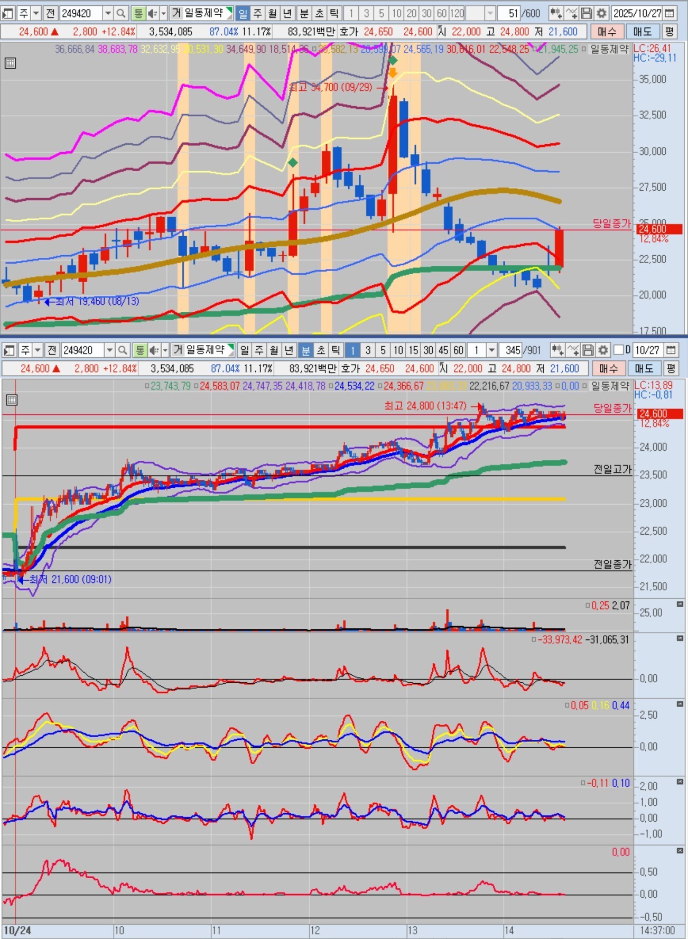The height and width of the screenshot is (939, 688).
Task: Close the volume indicator pane showing 25,00
Action: 680,604
